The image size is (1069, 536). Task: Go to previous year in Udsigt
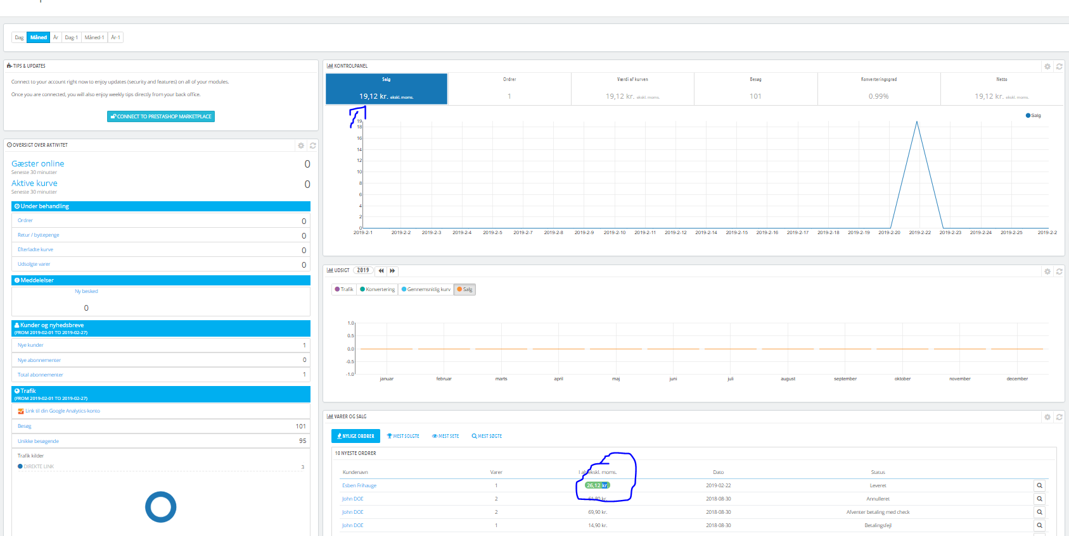tap(381, 271)
